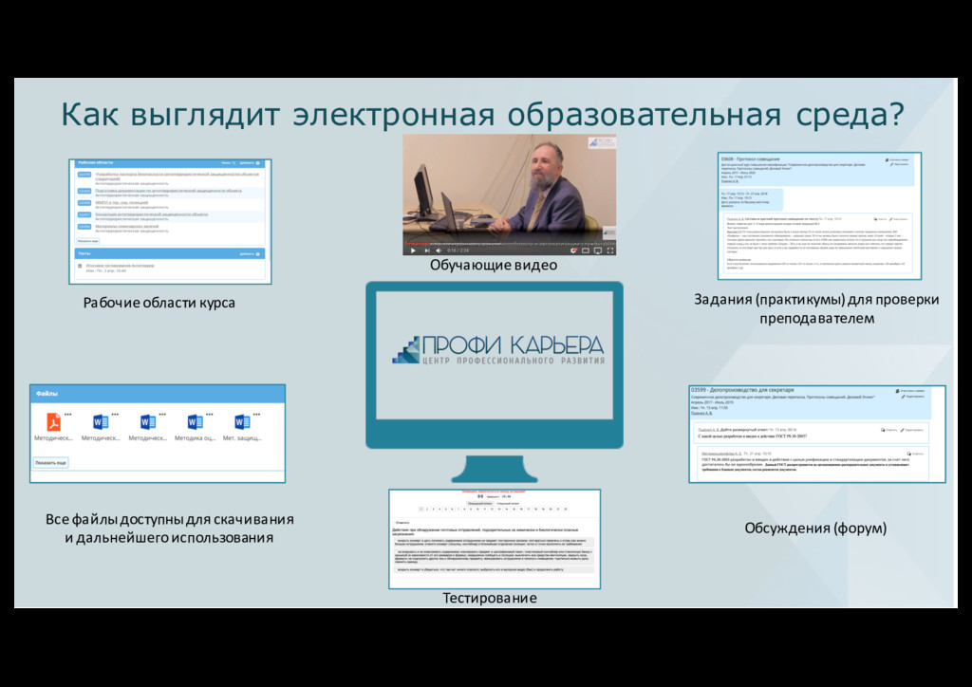Click Показать еще in the Файлы panel
This screenshot has height=687, width=972.
(51, 463)
